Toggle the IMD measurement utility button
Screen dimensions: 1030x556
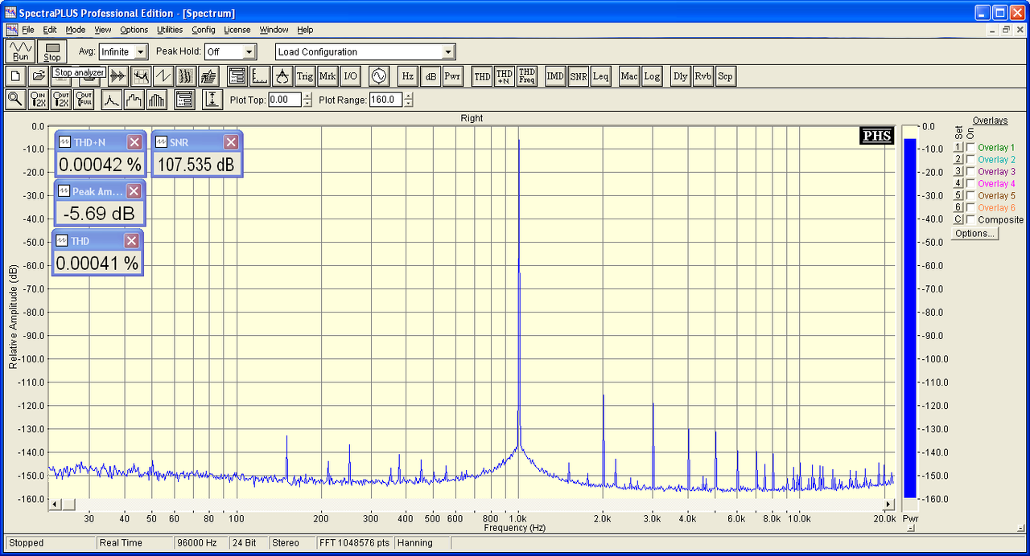pos(555,76)
